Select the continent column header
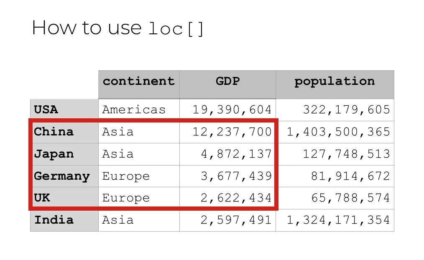 coord(139,81)
